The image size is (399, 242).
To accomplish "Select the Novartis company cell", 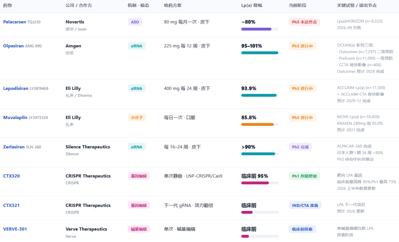I will [75, 22].
